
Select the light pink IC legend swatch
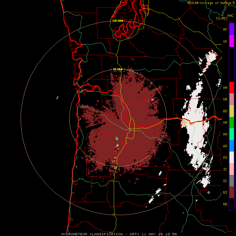click(232, 169)
